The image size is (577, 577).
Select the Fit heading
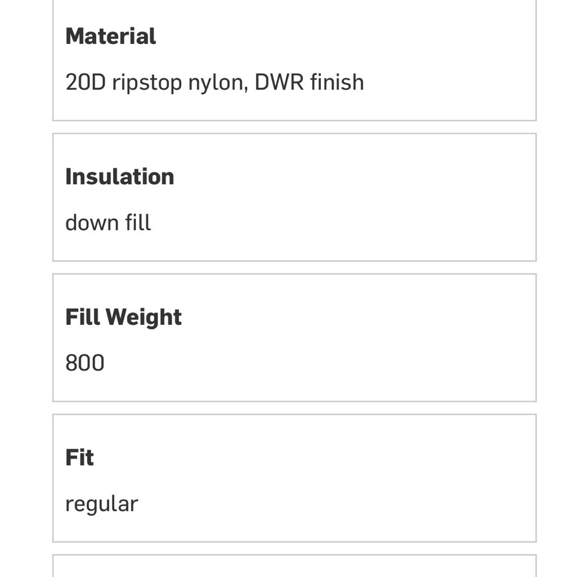[x=80, y=457]
